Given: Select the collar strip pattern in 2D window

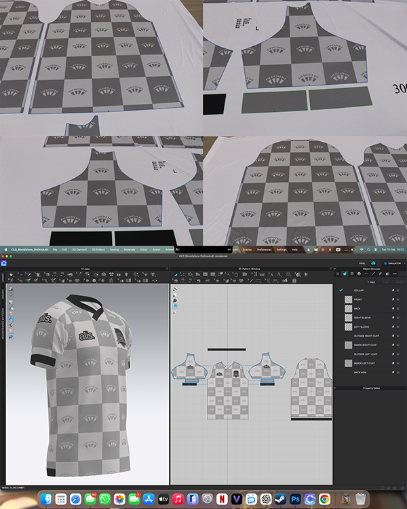Looking at the screenshot, I should (x=227, y=350).
